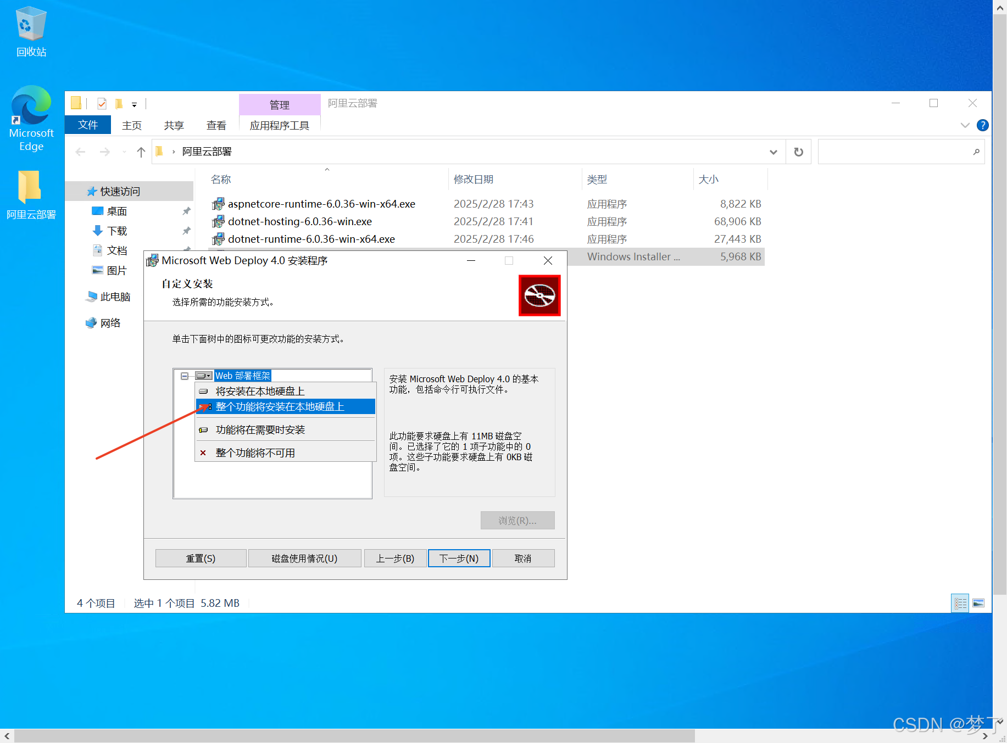The image size is (1007, 743).
Task: Open the 应用程序工具 ribbon tab
Action: 280,125
